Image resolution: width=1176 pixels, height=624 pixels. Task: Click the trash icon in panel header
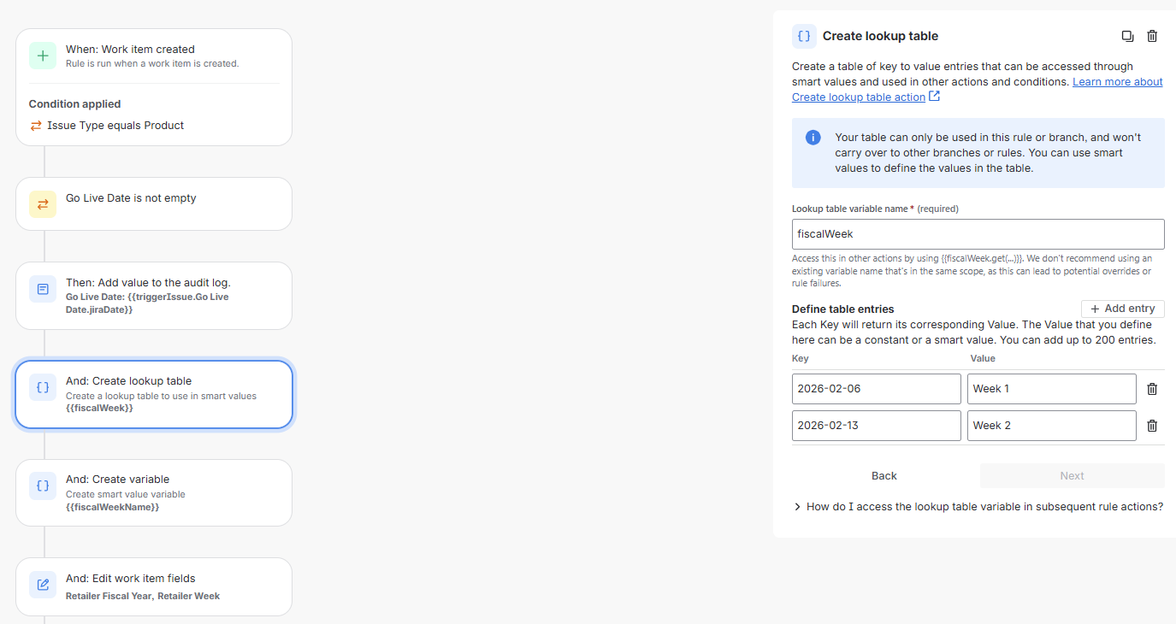[1152, 36]
